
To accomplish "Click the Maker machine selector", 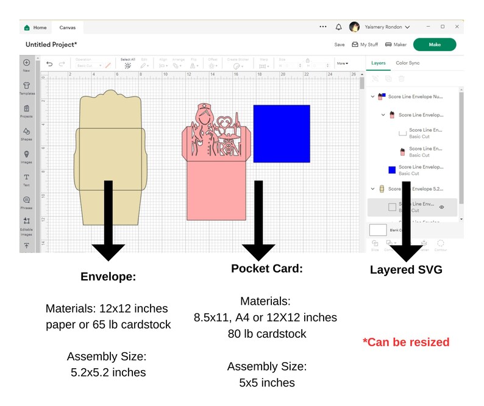I will (396, 45).
